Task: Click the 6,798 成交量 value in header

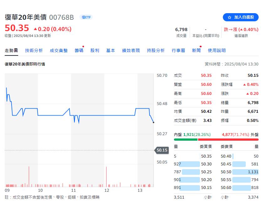Action: (181, 29)
